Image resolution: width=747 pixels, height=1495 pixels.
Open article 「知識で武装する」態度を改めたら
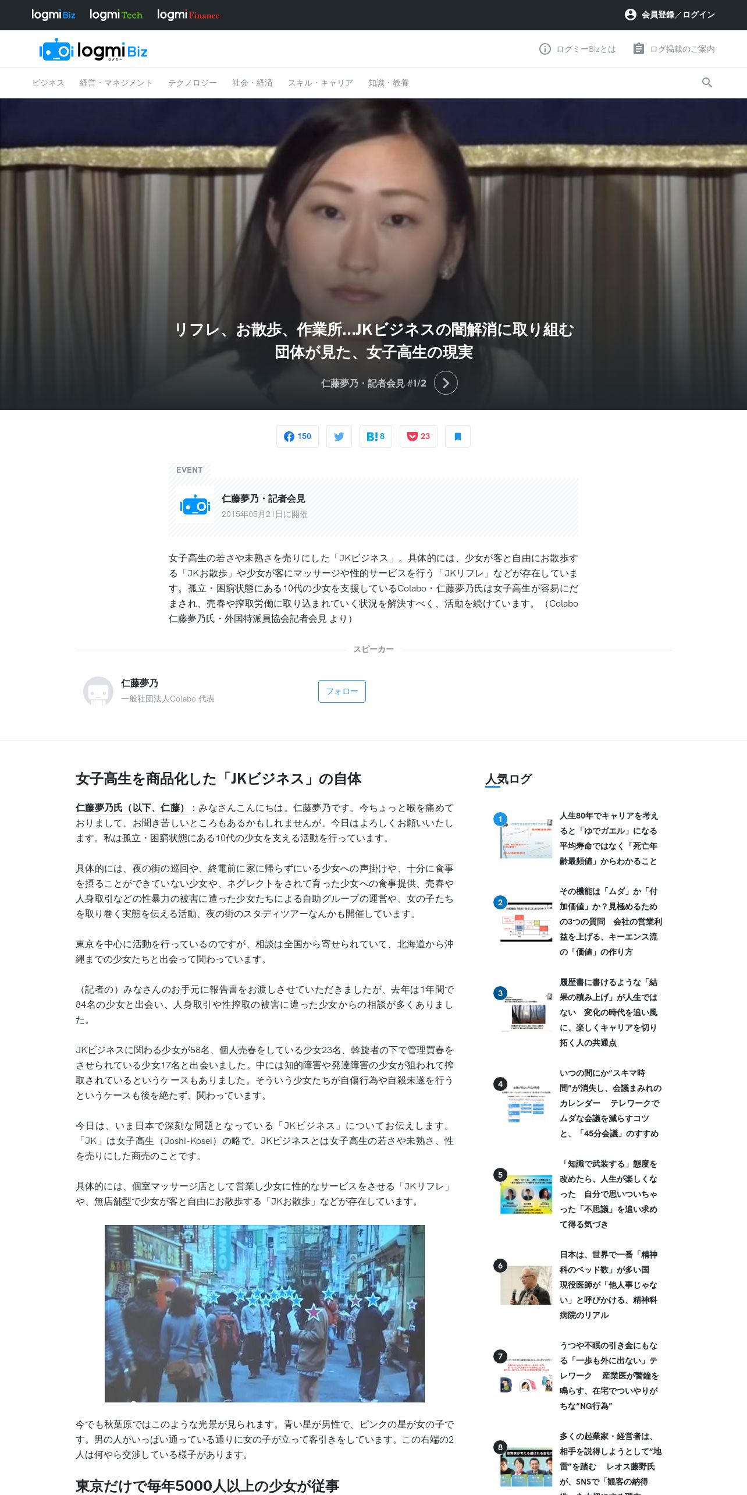point(609,1194)
